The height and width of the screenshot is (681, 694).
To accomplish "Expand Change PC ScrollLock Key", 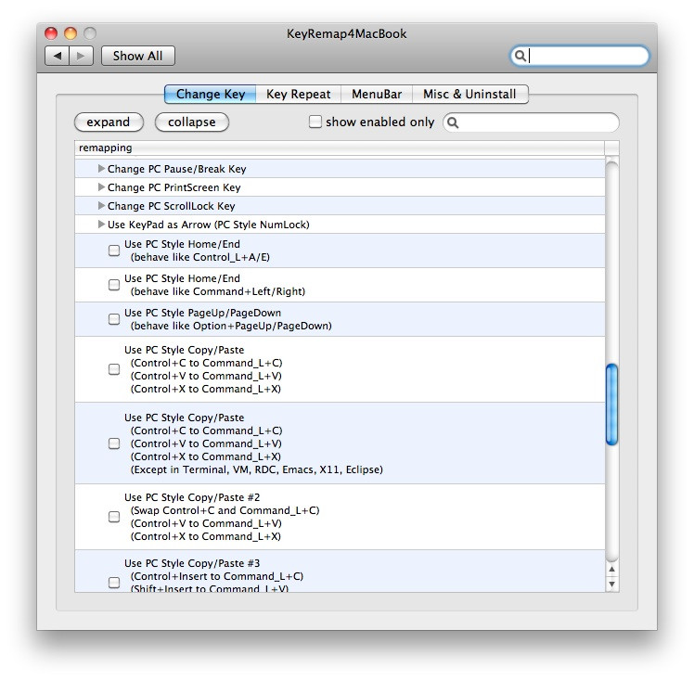I will [101, 206].
